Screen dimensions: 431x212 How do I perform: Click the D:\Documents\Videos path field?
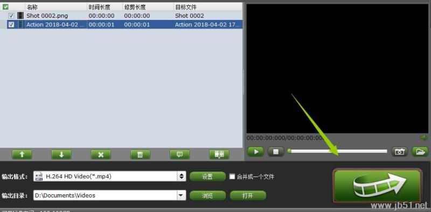110,195
